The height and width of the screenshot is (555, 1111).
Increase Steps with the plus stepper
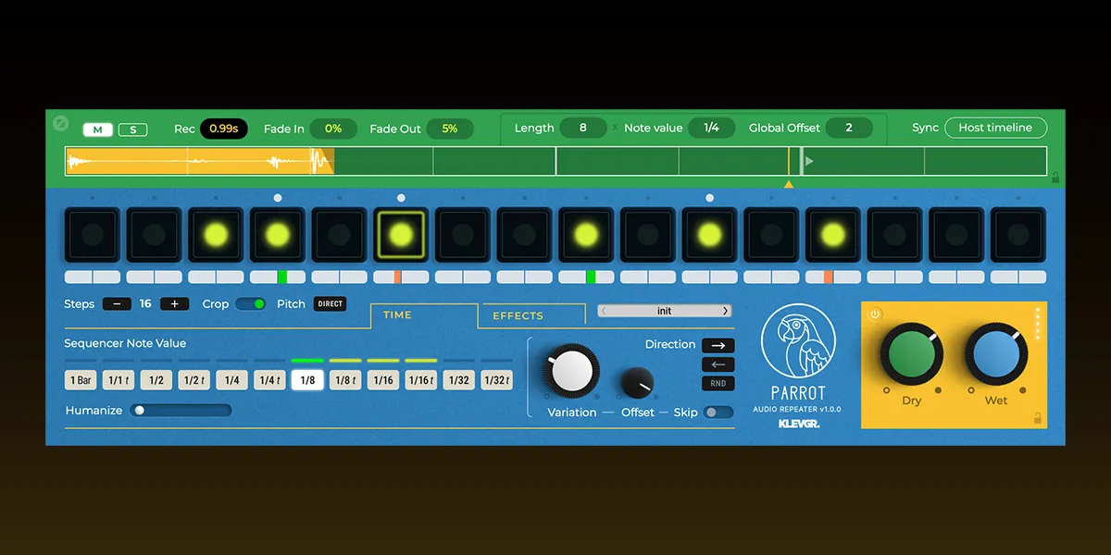tap(174, 303)
